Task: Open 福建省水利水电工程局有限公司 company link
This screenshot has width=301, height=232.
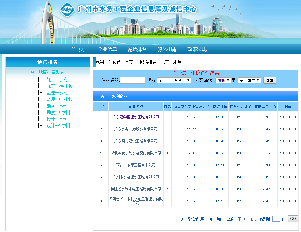Action: [136, 189]
